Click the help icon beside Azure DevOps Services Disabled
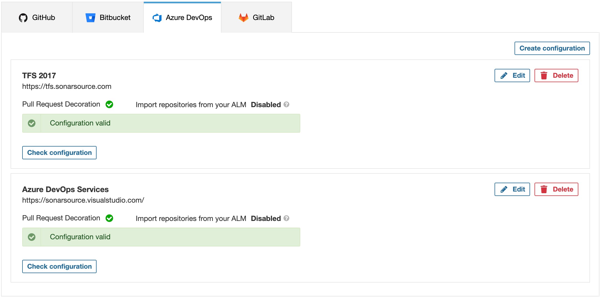Screen dimensions: 600x297 click(287, 219)
